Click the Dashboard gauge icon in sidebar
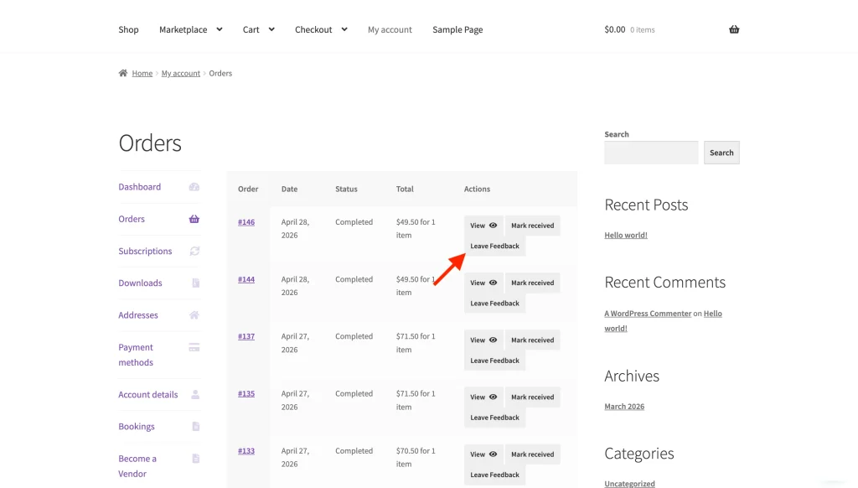The image size is (858, 488). tap(194, 187)
